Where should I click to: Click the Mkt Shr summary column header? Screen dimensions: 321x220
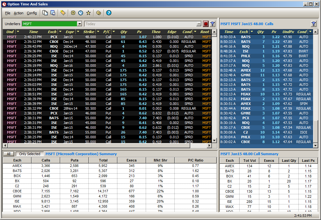pyautogui.click(x=160, y=161)
